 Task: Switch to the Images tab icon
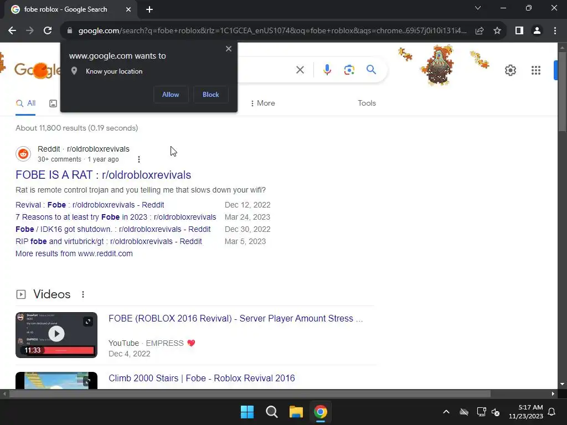[x=53, y=103]
